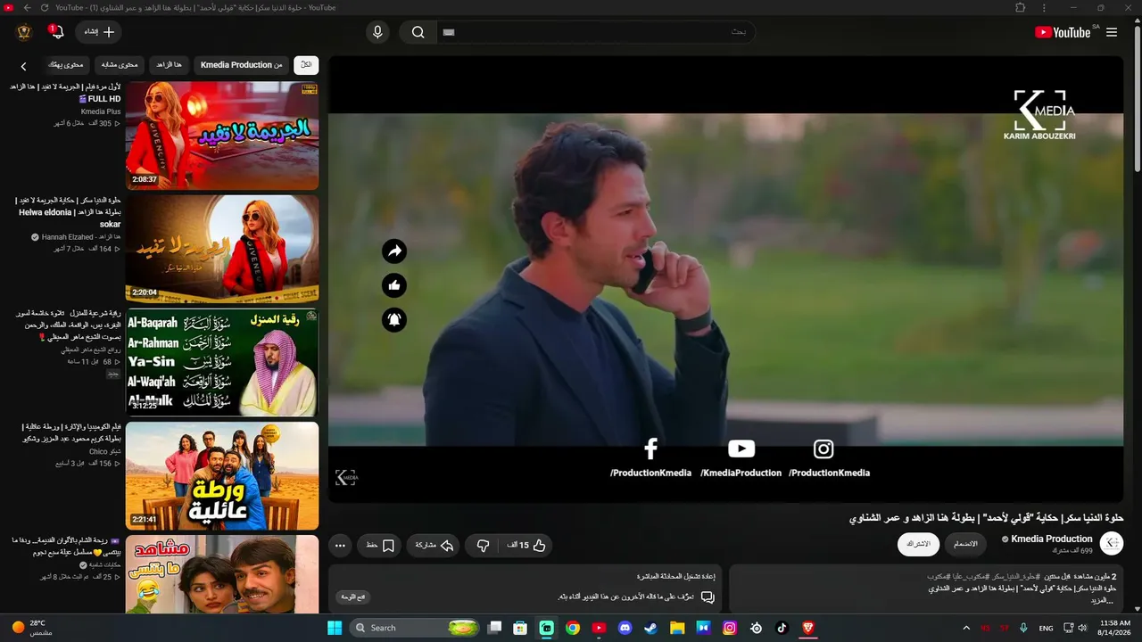Click the #حلوة_الدنيا_سكر hashtag link

click(1014, 576)
